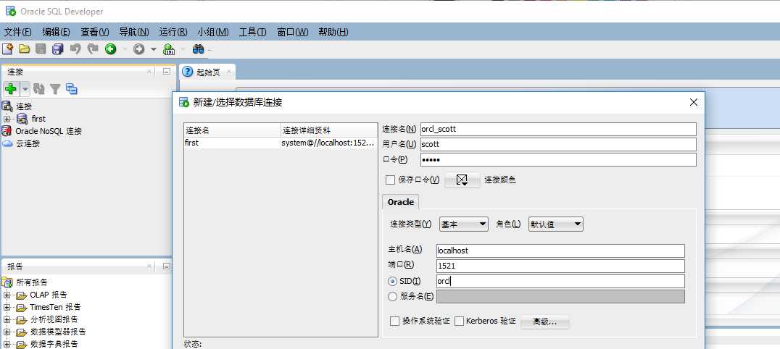Viewport: 780px width, 349px height.
Task: Click the 用户名 input field
Action: coord(558,145)
